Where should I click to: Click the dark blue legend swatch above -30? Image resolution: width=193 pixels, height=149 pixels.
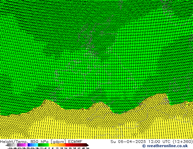(29, 145)
